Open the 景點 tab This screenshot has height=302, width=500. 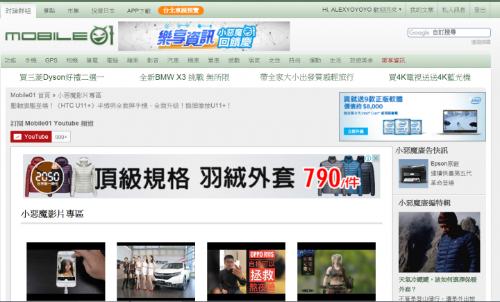click(x=49, y=10)
